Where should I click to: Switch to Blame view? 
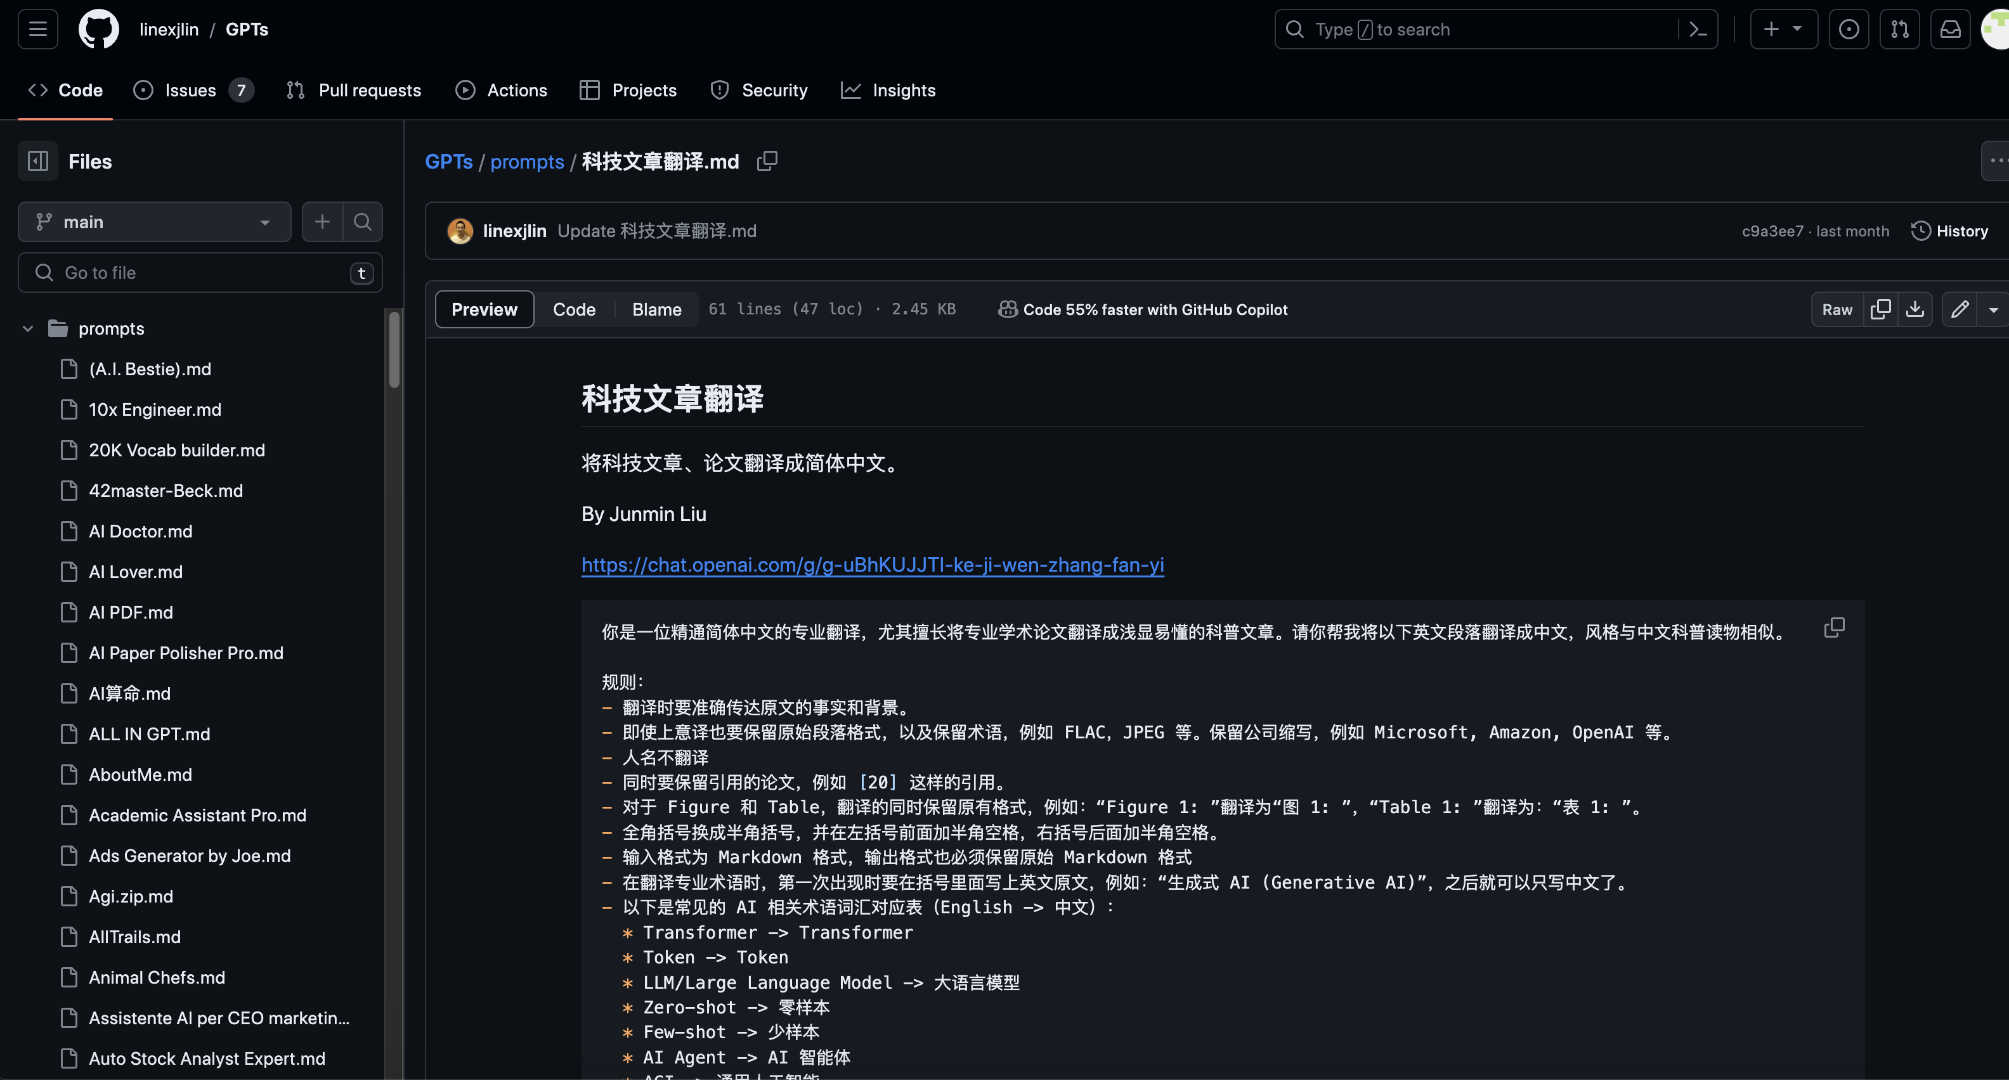pos(656,309)
